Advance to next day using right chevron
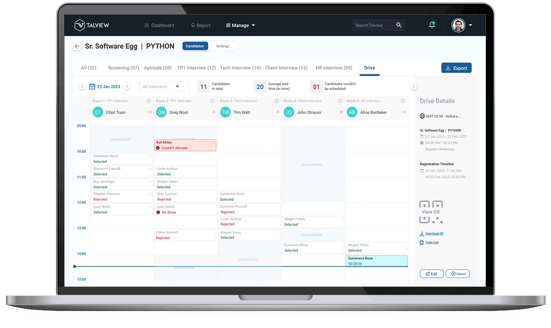The image size is (551, 328). click(x=127, y=86)
